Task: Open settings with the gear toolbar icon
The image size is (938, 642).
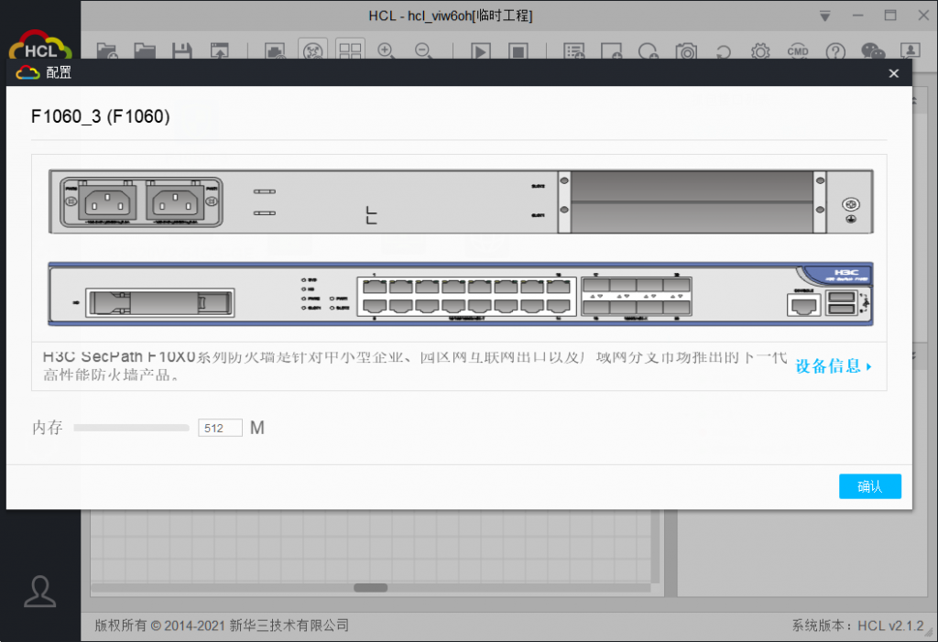Action: coord(760,51)
